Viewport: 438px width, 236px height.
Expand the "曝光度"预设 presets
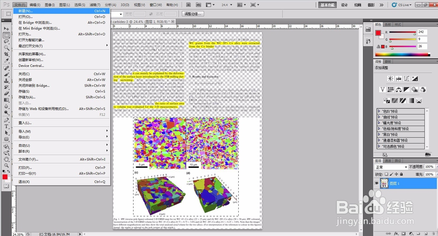pos(379,123)
